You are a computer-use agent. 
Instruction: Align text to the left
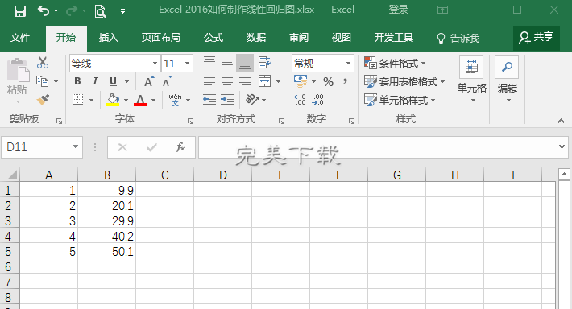click(209, 81)
